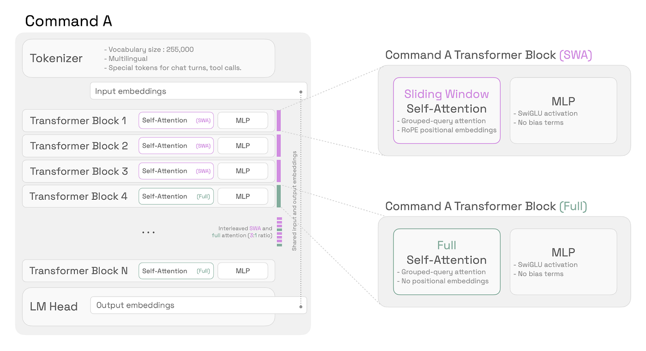
Task: Click the MLP box in Transformer Block N
Action: coord(243,271)
